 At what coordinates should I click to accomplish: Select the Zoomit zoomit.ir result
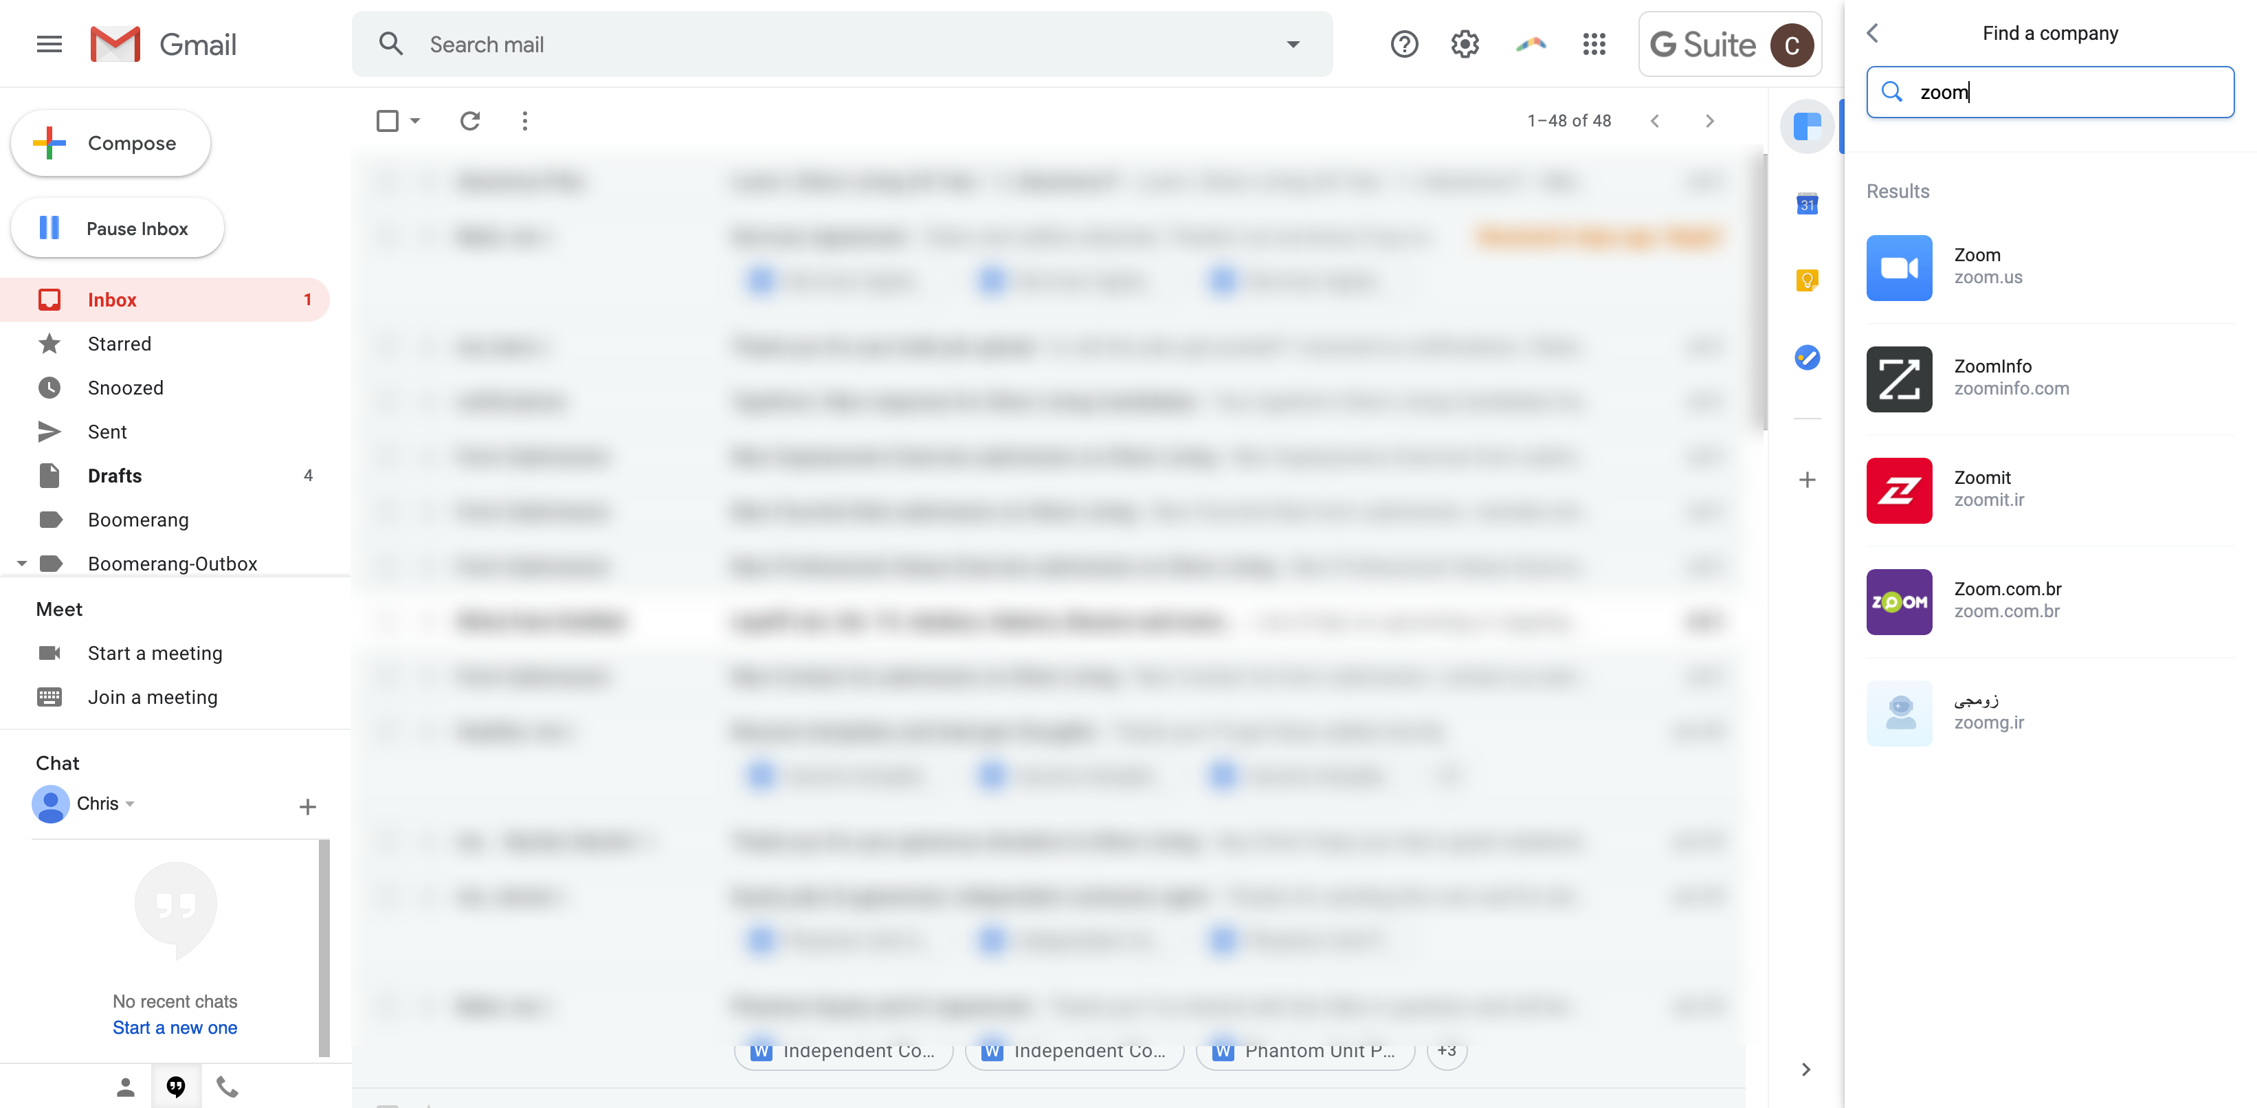[x=2049, y=490]
